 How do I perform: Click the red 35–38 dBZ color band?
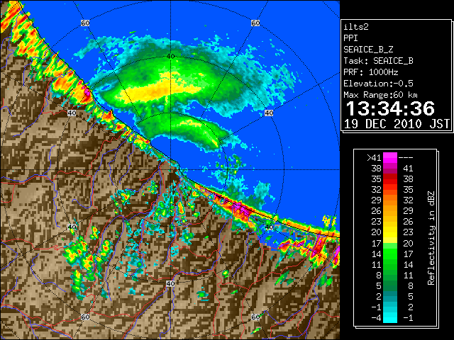[390, 179]
